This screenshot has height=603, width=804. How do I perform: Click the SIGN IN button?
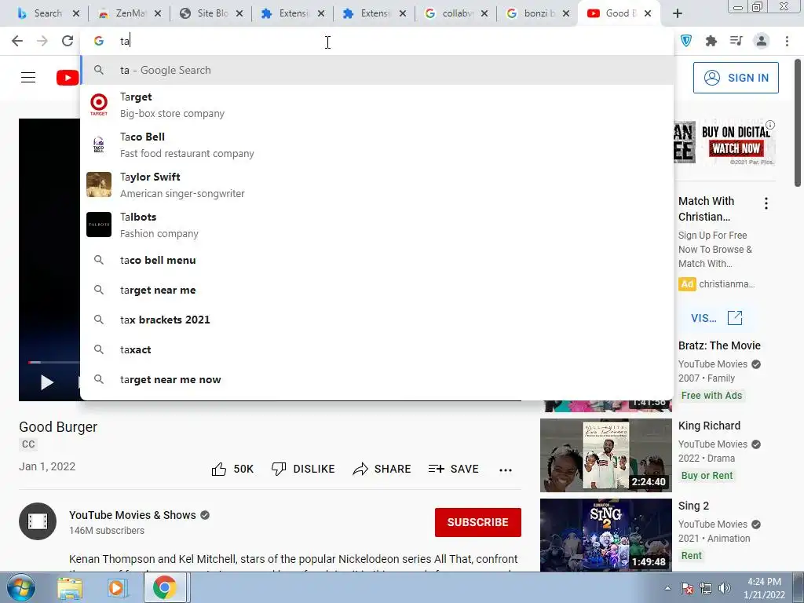pos(736,78)
